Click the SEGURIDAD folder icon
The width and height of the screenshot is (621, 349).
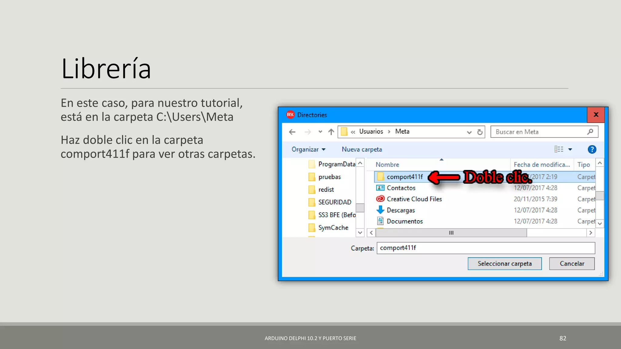pyautogui.click(x=312, y=202)
